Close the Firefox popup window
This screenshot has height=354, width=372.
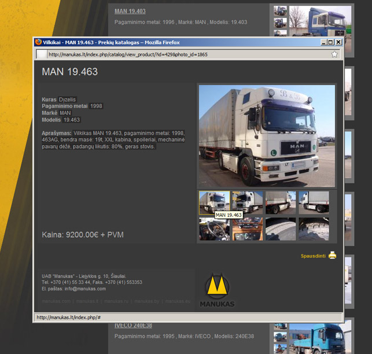point(338,42)
